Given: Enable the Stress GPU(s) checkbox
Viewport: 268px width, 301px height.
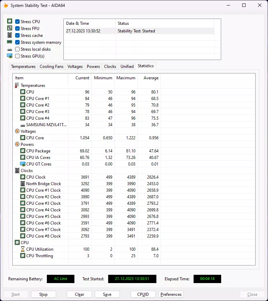Looking at the screenshot, I should [17, 56].
